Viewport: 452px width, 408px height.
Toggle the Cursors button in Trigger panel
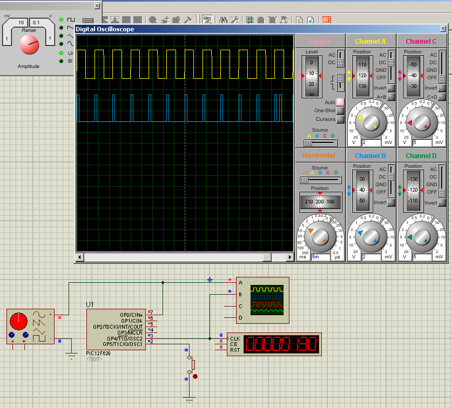(x=340, y=119)
